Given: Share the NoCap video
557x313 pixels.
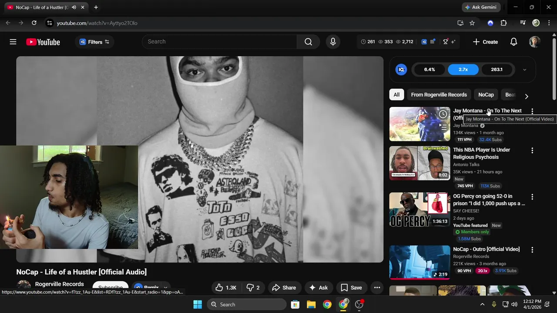Looking at the screenshot, I should (284, 287).
